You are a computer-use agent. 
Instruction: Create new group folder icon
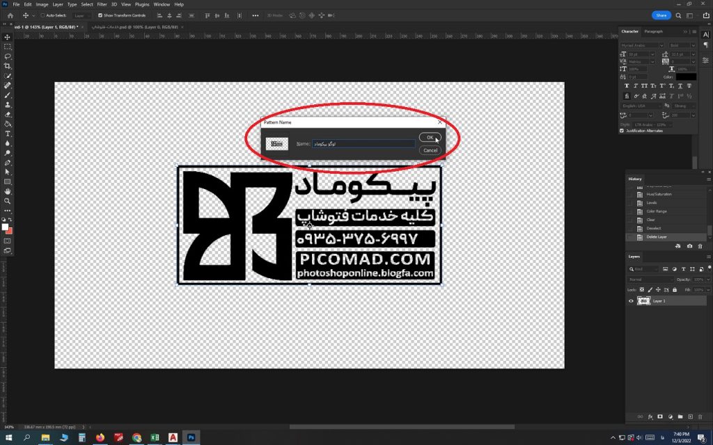point(680,417)
